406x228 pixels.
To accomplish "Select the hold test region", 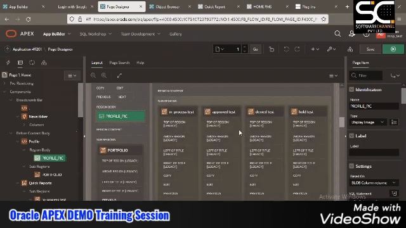I will (x=308, y=112).
